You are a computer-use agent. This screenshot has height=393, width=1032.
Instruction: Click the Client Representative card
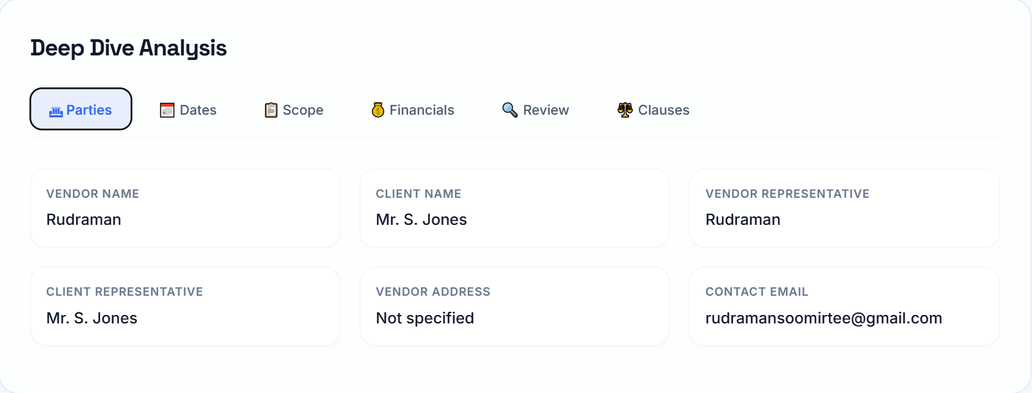pos(185,306)
